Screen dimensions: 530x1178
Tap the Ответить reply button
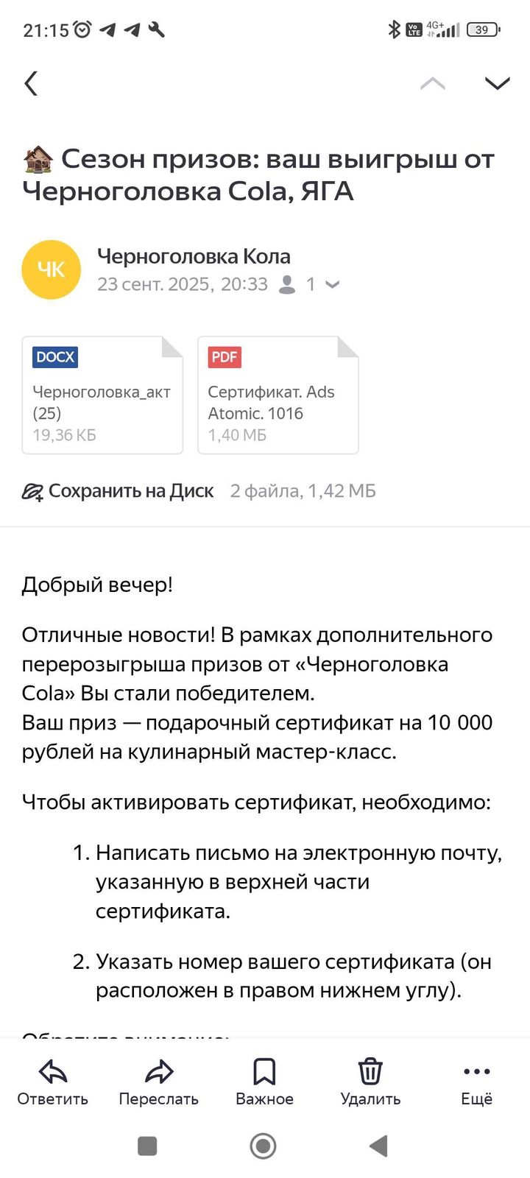point(53,1082)
